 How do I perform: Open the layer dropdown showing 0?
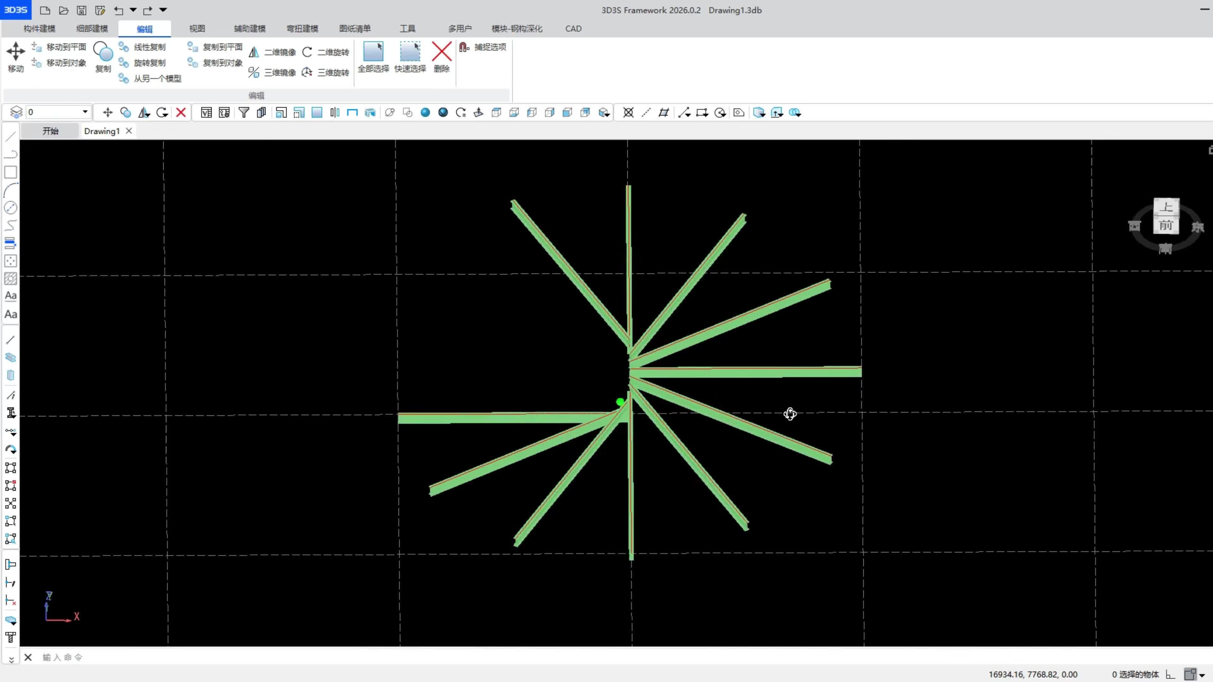(85, 112)
